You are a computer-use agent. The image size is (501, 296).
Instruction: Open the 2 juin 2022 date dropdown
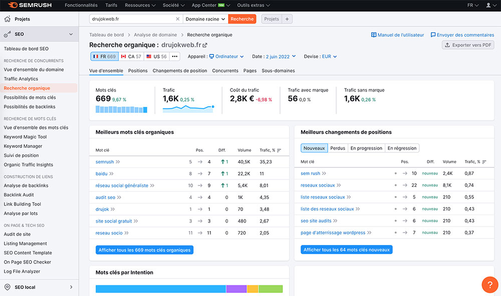pos(281,56)
